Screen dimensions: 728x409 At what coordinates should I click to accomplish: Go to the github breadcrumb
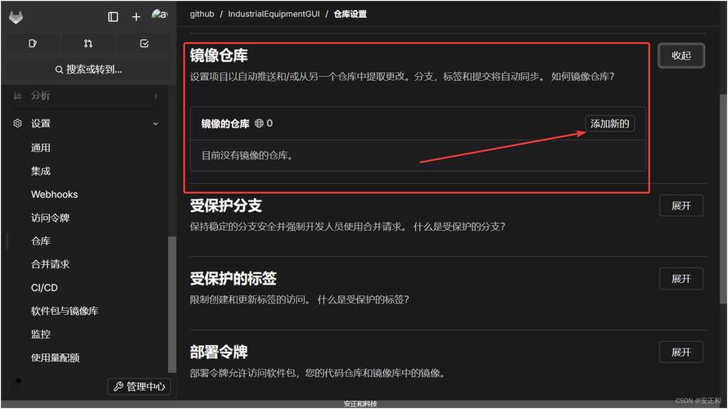pyautogui.click(x=202, y=14)
